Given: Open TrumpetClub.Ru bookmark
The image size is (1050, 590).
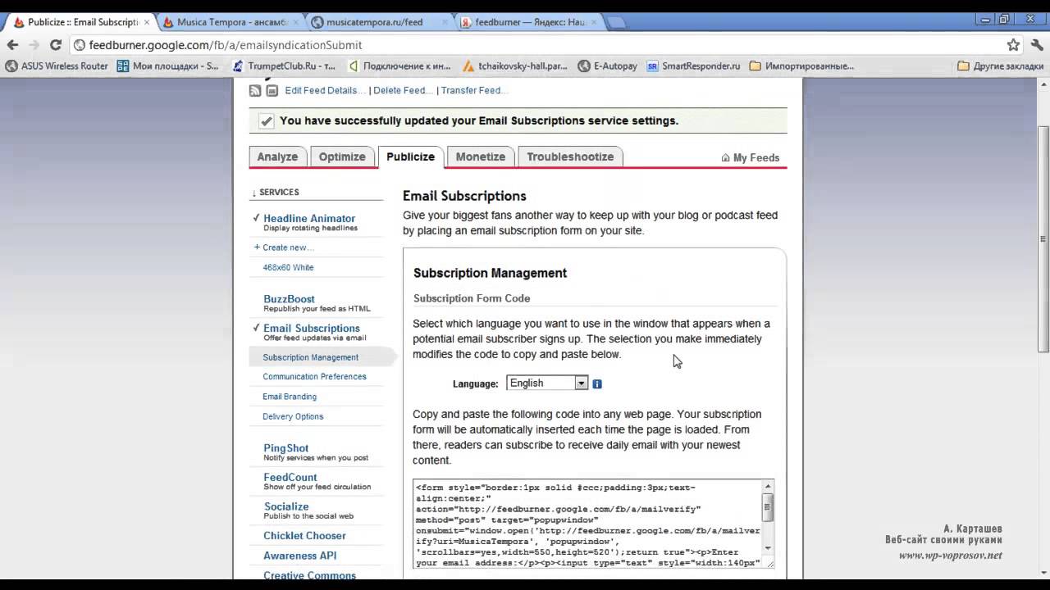Looking at the screenshot, I should 284,66.
